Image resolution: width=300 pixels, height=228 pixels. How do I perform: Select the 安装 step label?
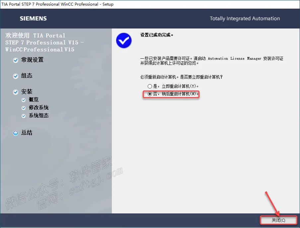[27, 91]
